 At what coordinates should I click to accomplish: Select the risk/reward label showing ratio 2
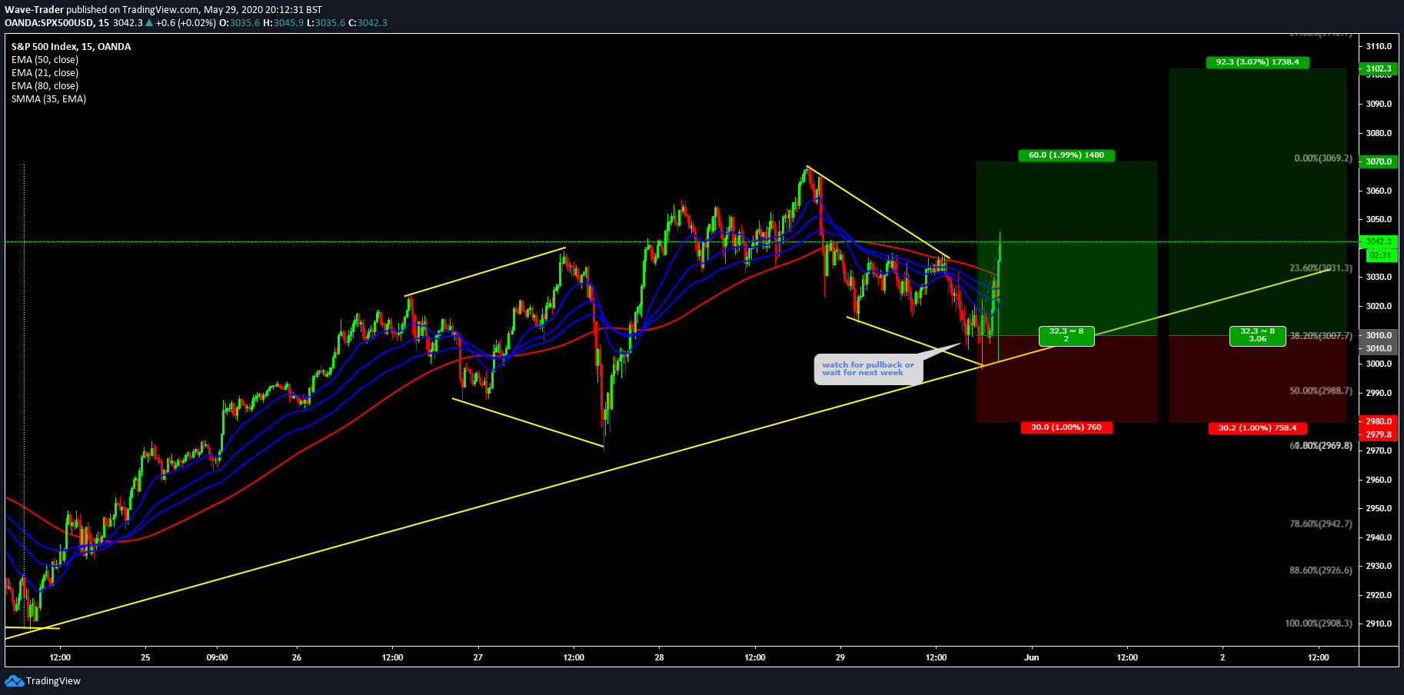coord(1066,335)
